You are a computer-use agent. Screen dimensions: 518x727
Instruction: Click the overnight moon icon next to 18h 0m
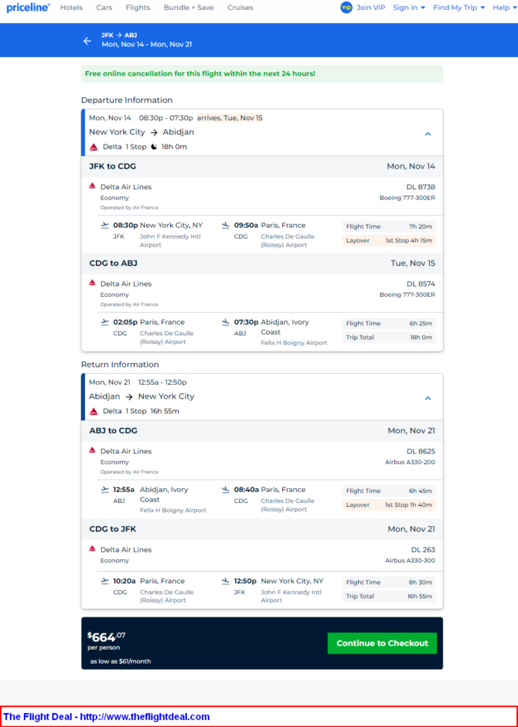(154, 147)
